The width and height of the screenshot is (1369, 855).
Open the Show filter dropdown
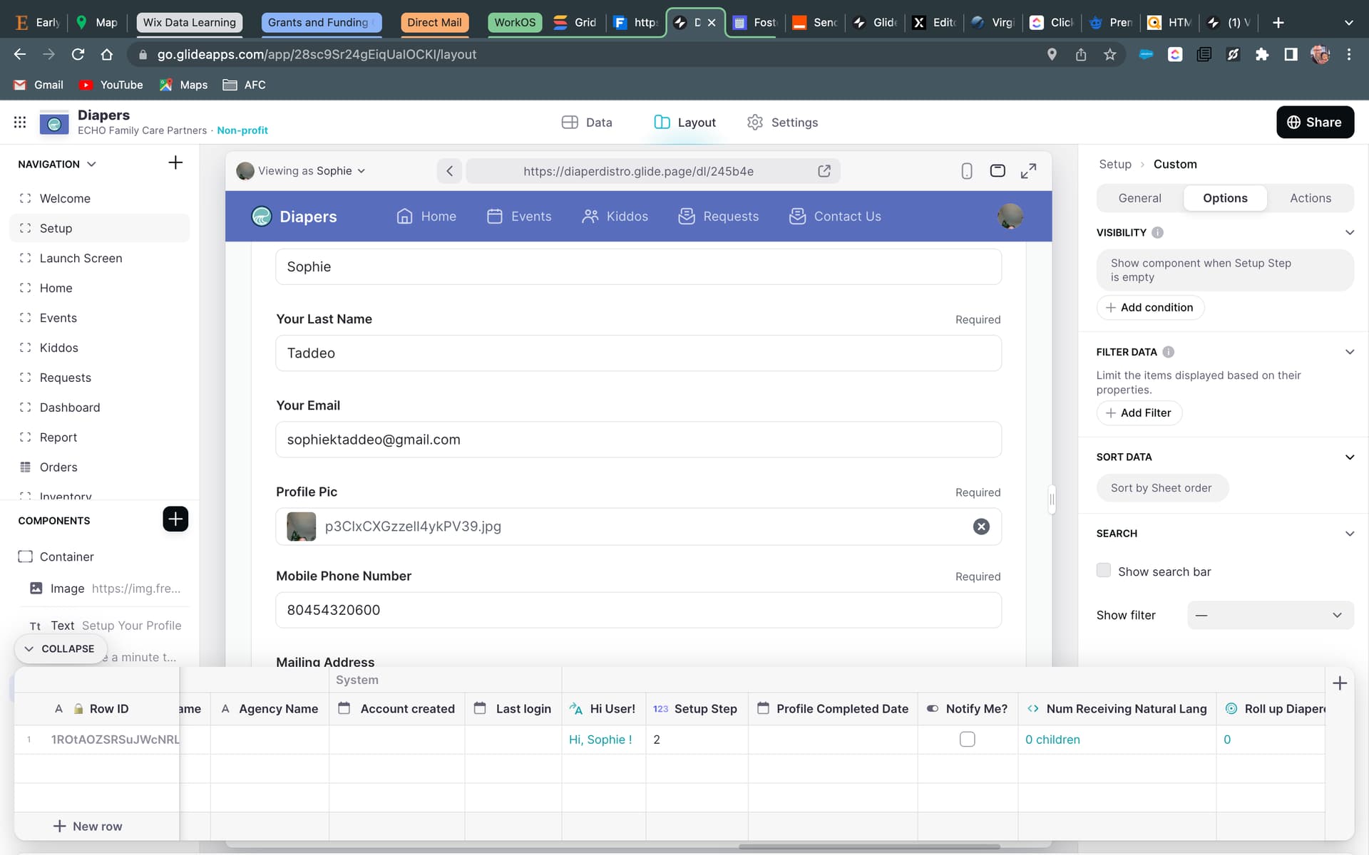(1270, 615)
